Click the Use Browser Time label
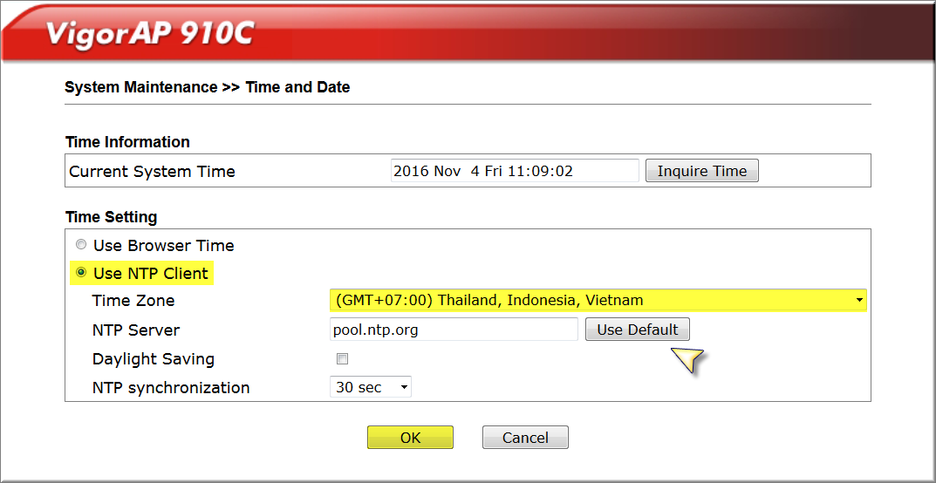The image size is (936, 483). (164, 245)
